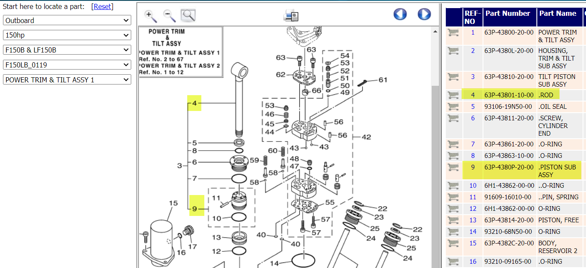Click part number 91609-16010-00
The width and height of the screenshot is (586, 268).
click(x=508, y=197)
